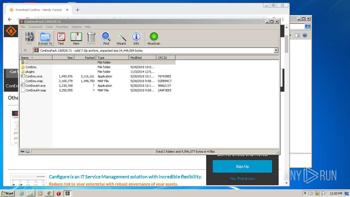Switch to WinRAR taskbar button
The image size is (350, 197).
(68, 193)
